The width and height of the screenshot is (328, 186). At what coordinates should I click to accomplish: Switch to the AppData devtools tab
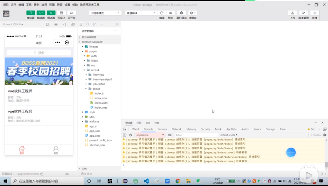231,129
